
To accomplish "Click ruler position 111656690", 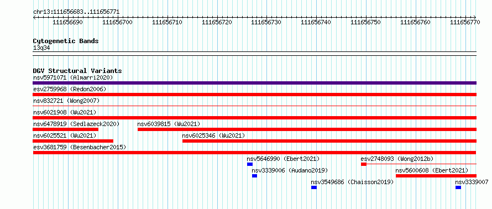I will [x=68, y=22].
